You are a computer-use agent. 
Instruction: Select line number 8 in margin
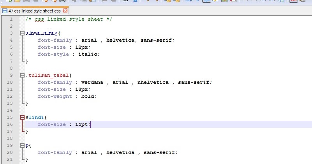[x=11, y=68]
